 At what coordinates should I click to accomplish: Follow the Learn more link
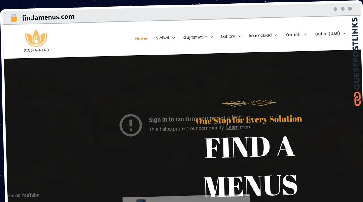pyautogui.click(x=239, y=127)
